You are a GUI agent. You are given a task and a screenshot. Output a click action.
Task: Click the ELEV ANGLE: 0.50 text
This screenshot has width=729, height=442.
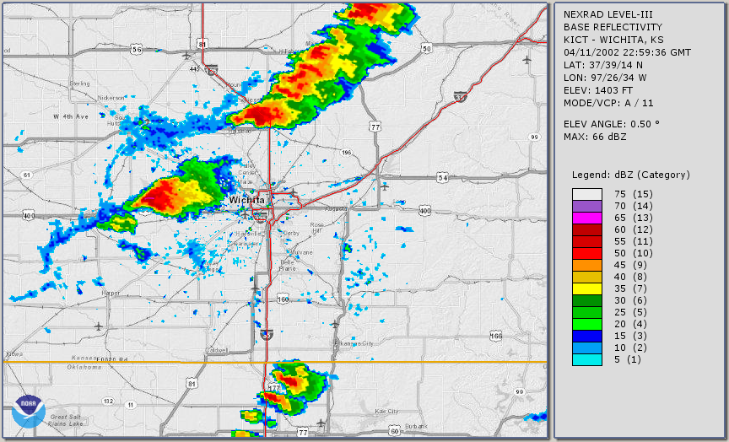[x=612, y=124]
